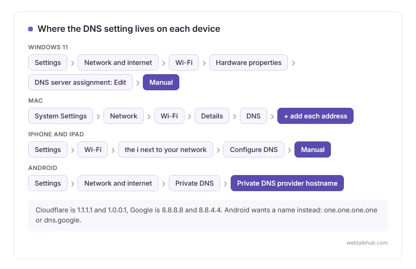416x269 pixels.
Task: Click the heading about where DNS setting lives
Action: [x=129, y=29]
